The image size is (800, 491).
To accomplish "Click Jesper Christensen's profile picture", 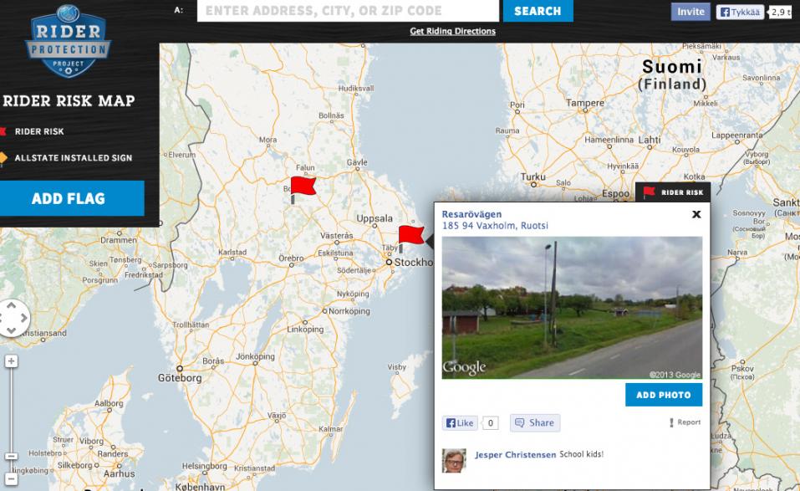I will pyautogui.click(x=455, y=460).
